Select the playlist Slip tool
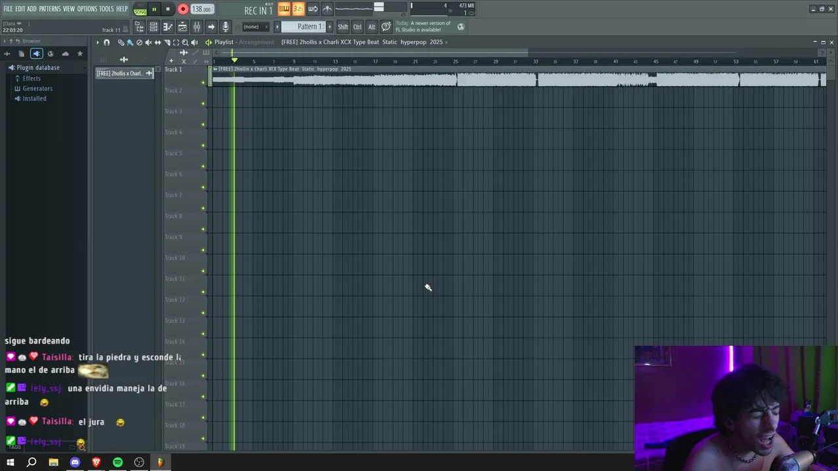 pyautogui.click(x=157, y=43)
